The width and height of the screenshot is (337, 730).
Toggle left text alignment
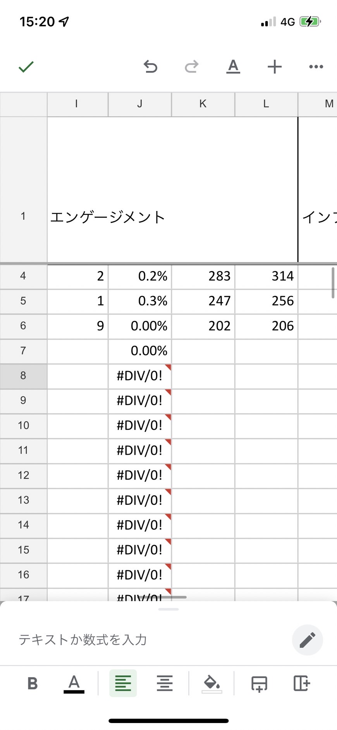[123, 683]
